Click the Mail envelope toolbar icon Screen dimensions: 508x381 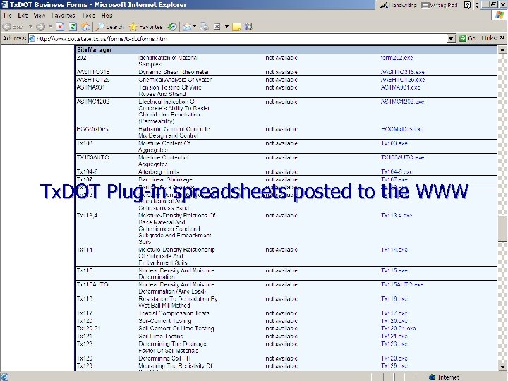pos(188,27)
